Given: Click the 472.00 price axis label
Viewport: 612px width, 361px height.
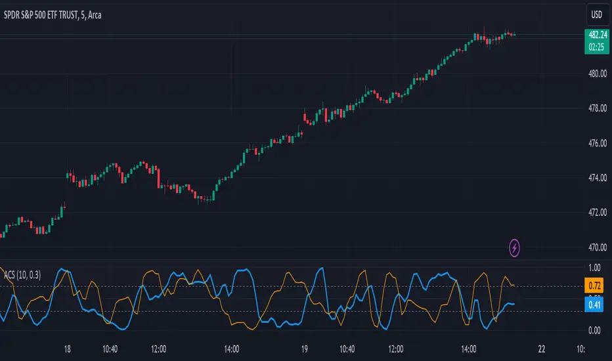Looking at the screenshot, I should tap(598, 212).
